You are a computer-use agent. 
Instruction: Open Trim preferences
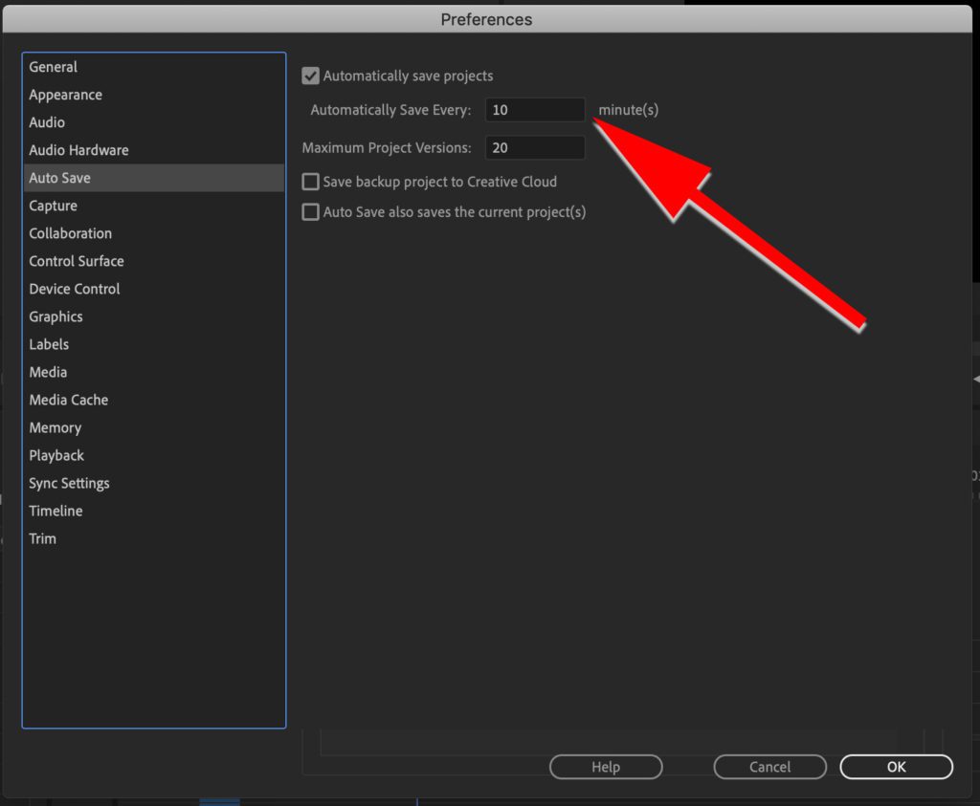[154, 539]
